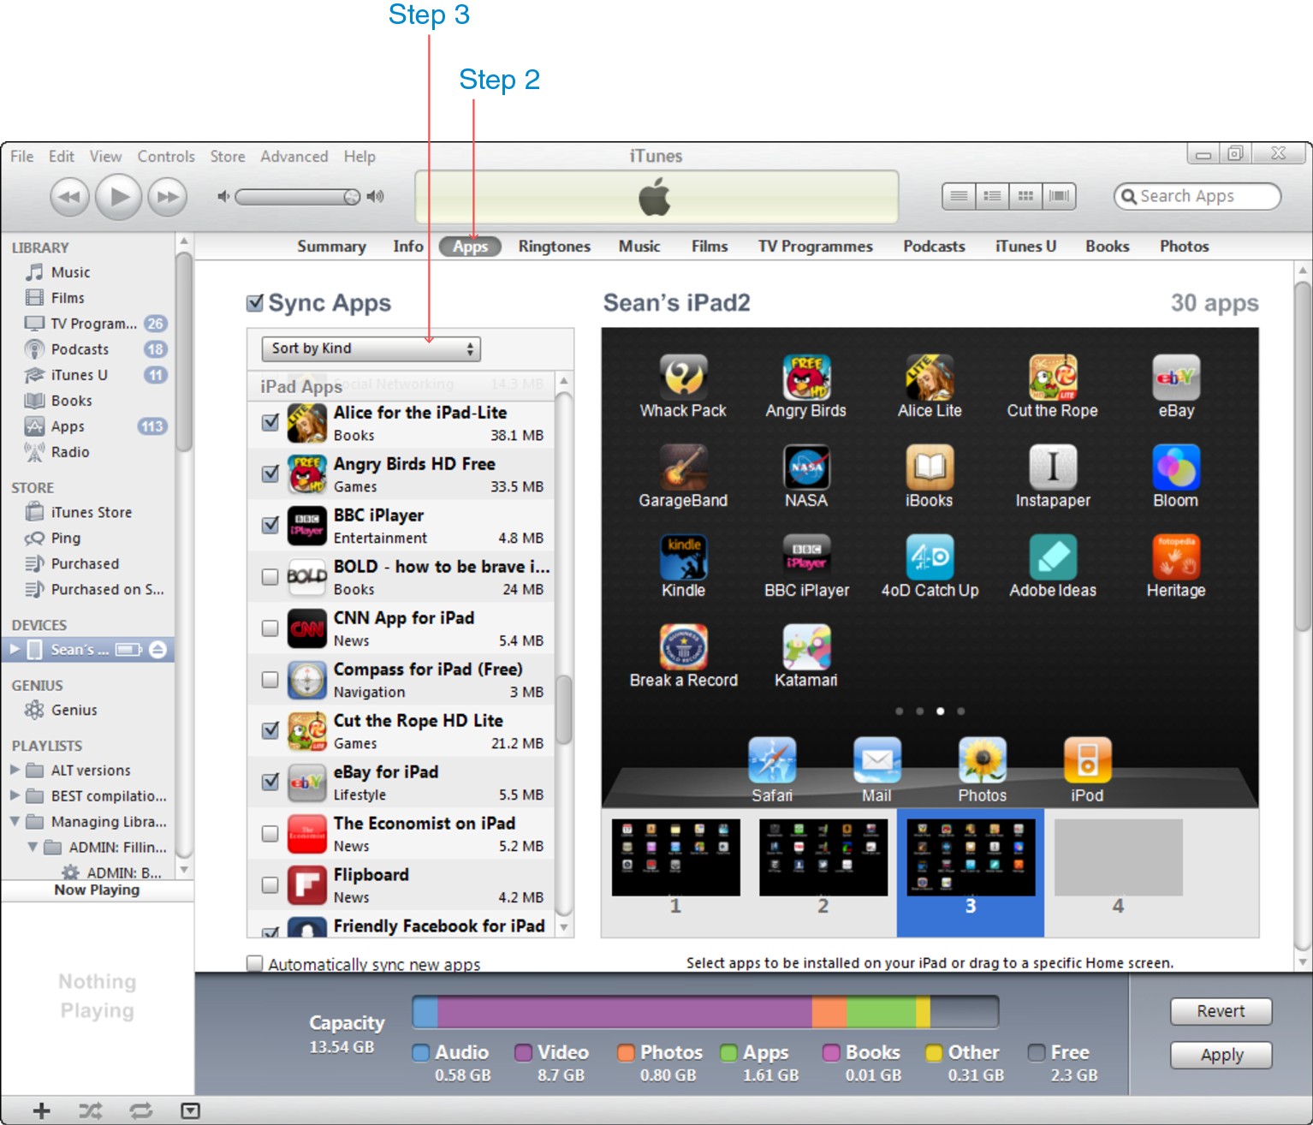The image size is (1313, 1125).
Task: Switch to list view icon
Action: pos(959,196)
